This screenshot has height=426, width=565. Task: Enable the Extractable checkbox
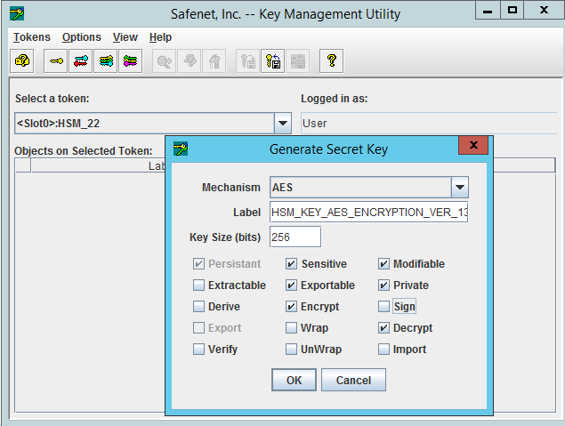coord(198,285)
